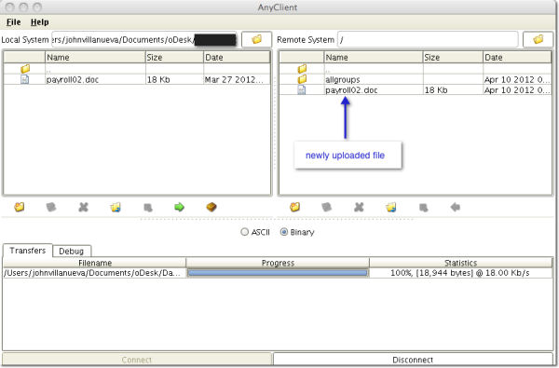Sort remote files by Name header
The width and height of the screenshot is (559, 368).
pyautogui.click(x=374, y=57)
